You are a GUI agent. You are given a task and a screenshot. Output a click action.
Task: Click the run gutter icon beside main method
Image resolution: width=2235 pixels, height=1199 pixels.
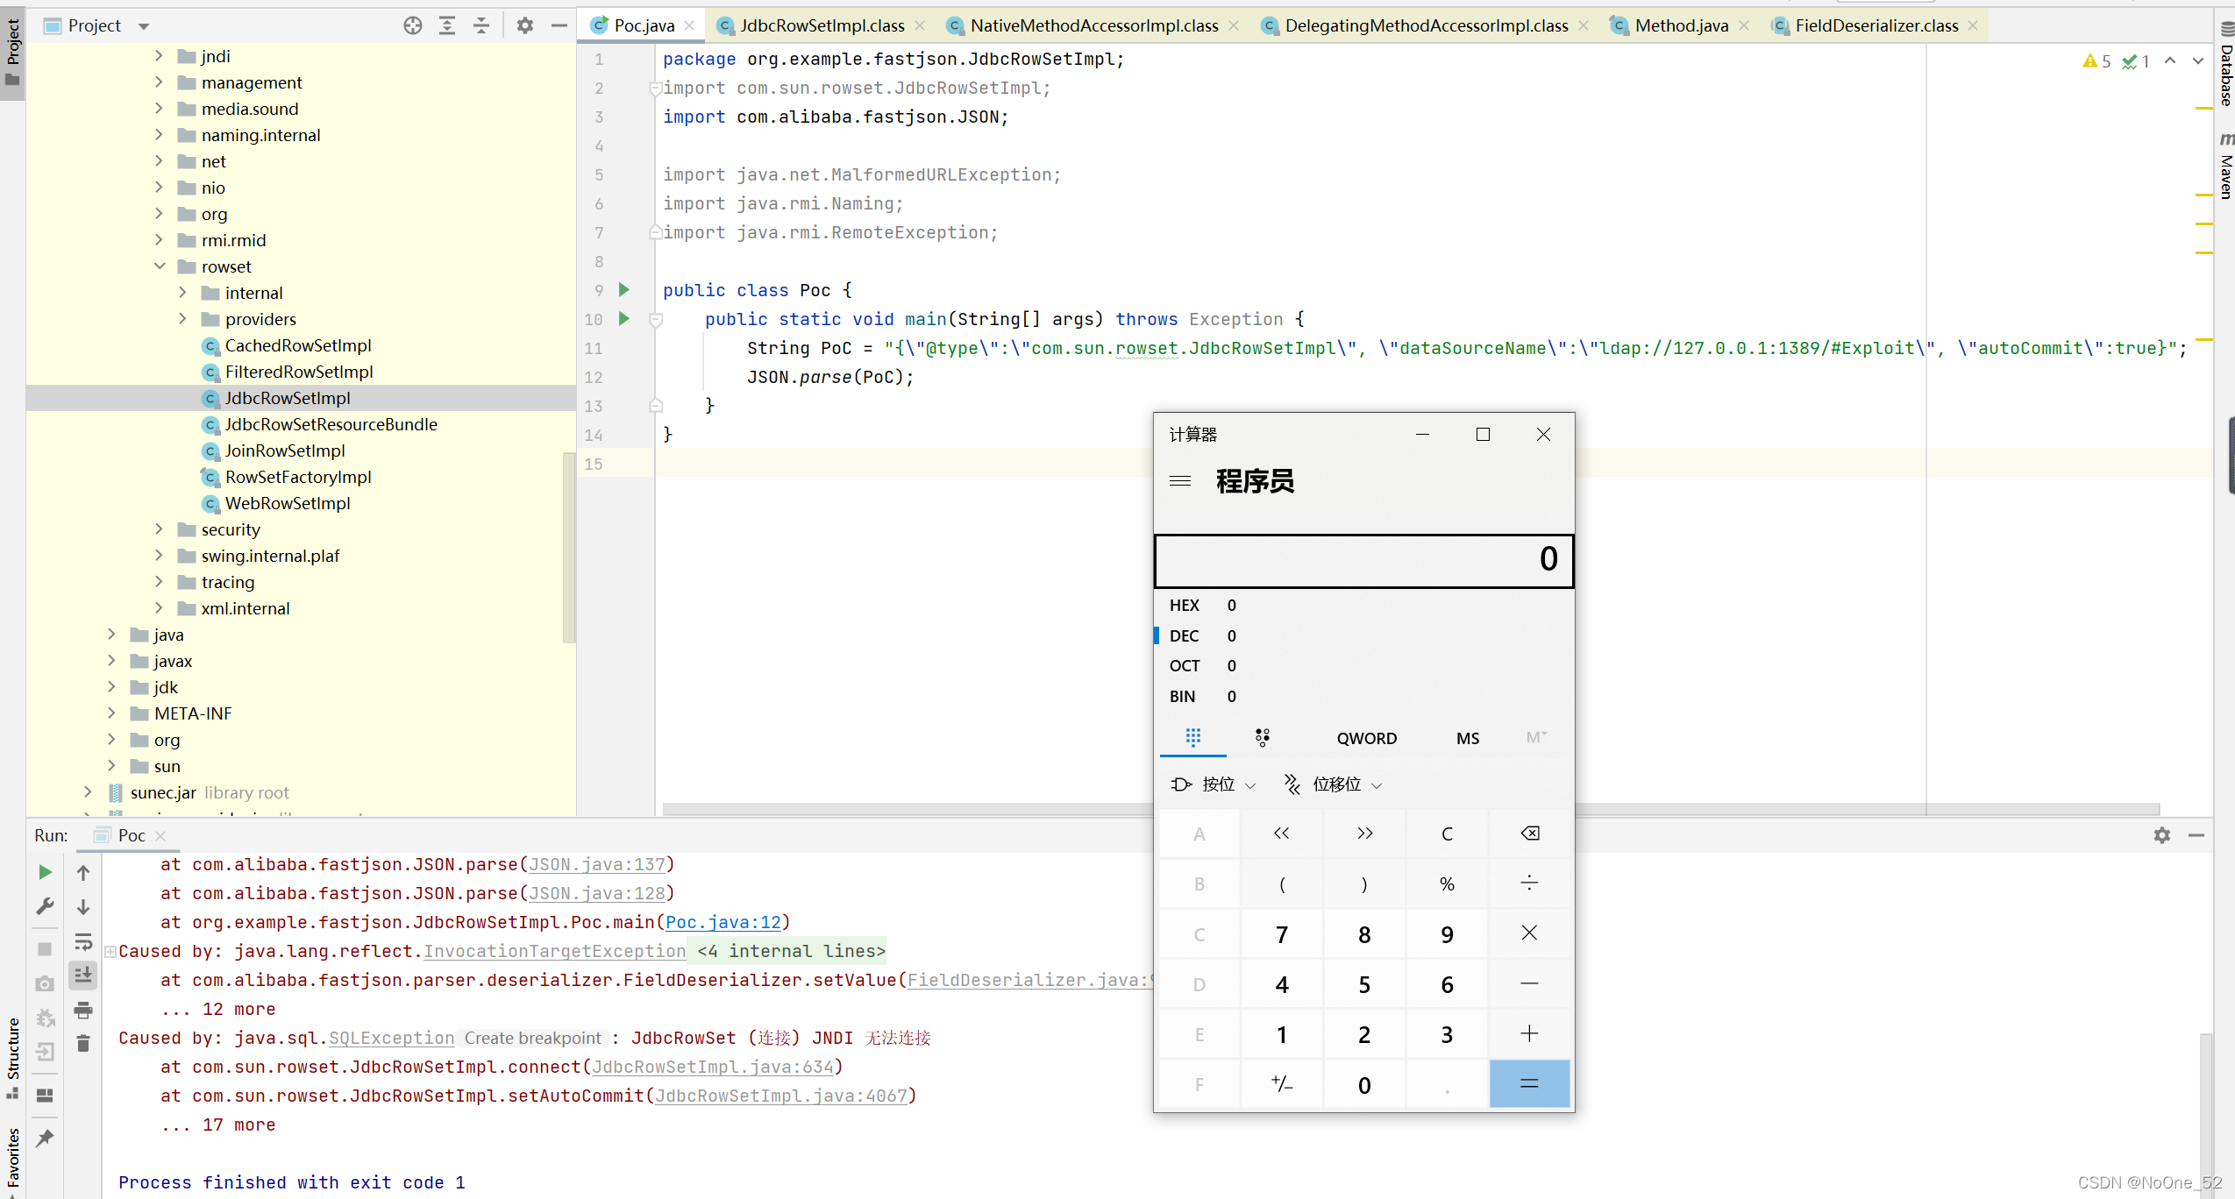coord(623,318)
